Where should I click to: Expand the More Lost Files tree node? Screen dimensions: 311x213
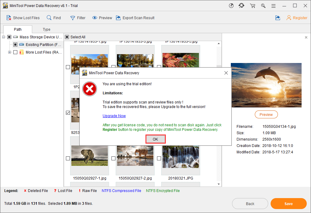coord(9,52)
